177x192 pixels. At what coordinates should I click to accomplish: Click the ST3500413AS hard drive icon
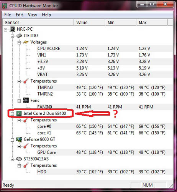click(x=19, y=159)
